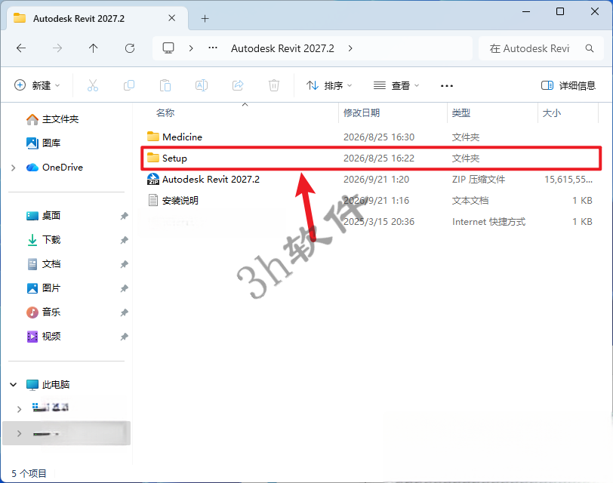Click the Setup folder icon
This screenshot has width=613, height=483.
click(x=152, y=158)
